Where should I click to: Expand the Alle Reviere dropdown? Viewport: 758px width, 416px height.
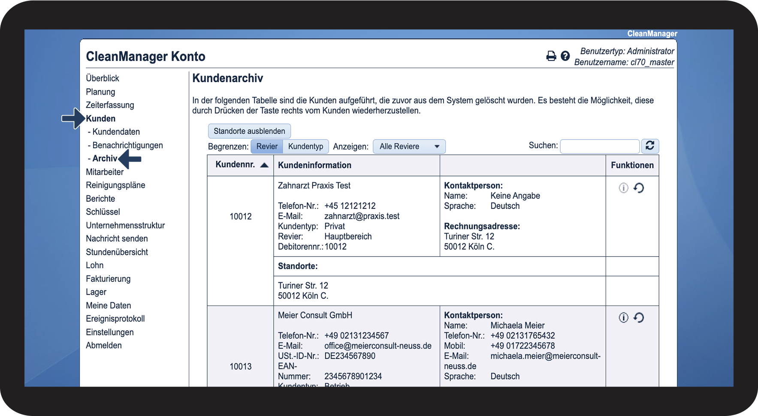(409, 147)
